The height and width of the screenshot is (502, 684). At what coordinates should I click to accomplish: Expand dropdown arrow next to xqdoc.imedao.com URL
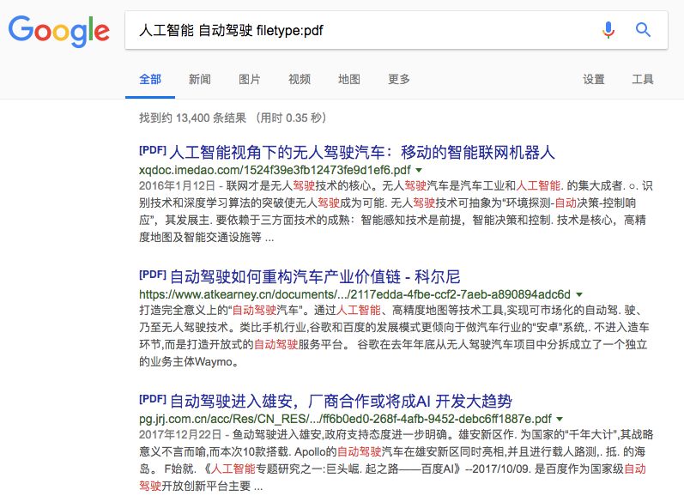coord(419,171)
